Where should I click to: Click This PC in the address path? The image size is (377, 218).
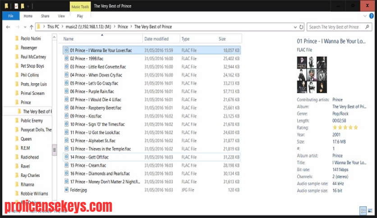pos(53,27)
